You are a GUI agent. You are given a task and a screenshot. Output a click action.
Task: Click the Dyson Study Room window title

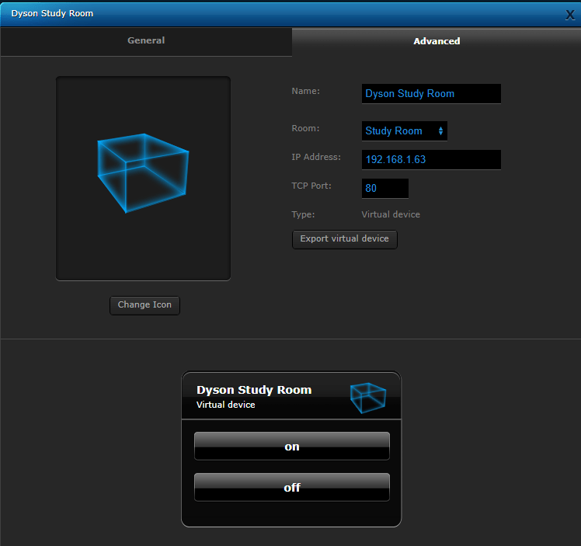52,13
